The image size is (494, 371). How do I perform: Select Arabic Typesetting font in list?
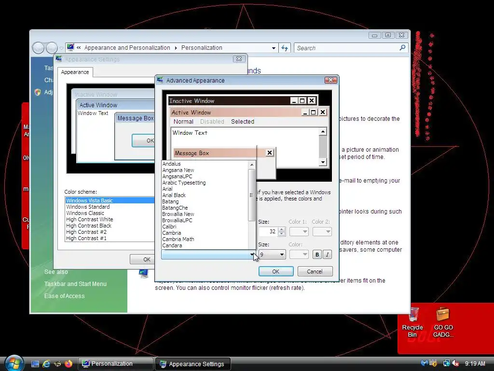(205, 183)
